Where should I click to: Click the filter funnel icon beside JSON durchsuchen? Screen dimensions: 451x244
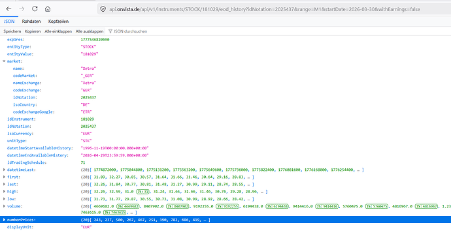110,31
